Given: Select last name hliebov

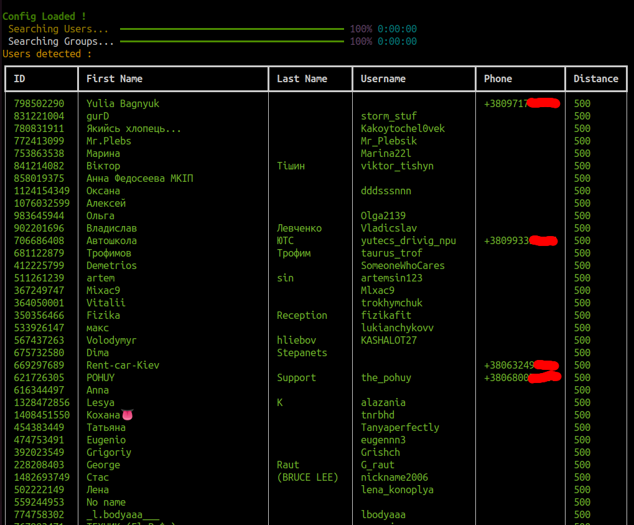Looking at the screenshot, I should tap(296, 341).
